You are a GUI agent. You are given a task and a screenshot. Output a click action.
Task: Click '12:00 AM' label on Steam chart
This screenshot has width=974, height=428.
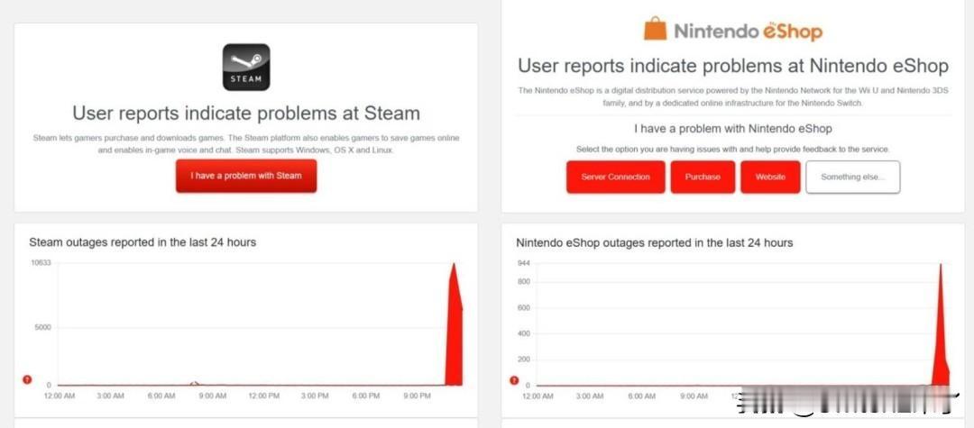(x=60, y=396)
